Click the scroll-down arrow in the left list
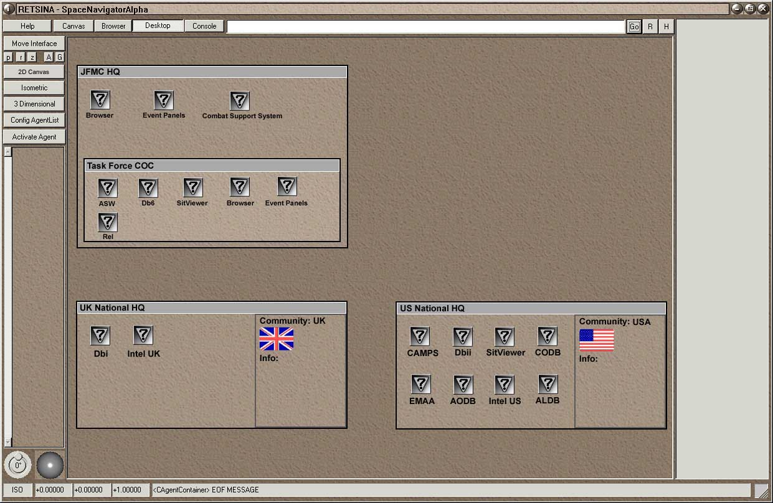The image size is (773, 503). click(8, 442)
